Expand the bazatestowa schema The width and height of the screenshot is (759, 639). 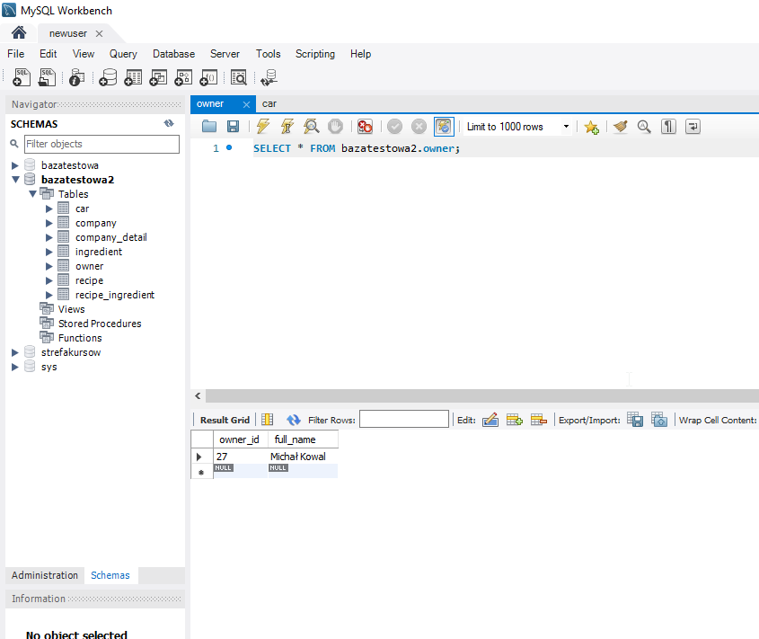point(15,165)
